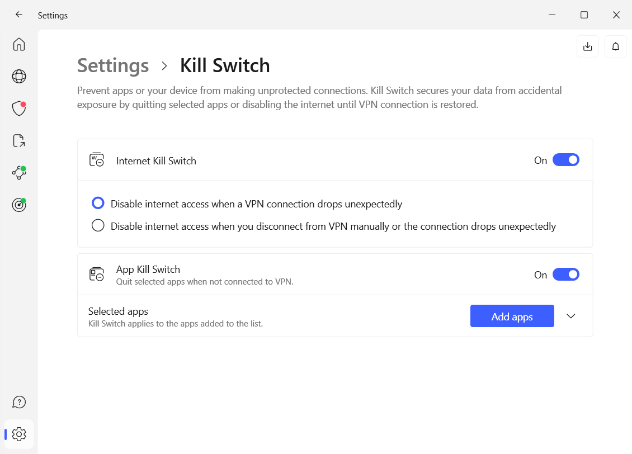Open the help and support icon
632x454 pixels.
coord(18,401)
